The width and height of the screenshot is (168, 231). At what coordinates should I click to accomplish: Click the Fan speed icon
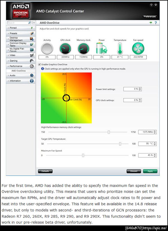click(x=138, y=48)
